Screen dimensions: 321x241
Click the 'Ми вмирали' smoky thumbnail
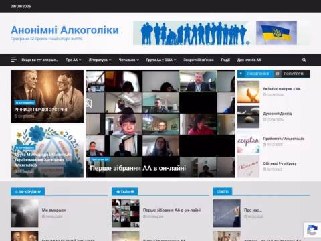(x=25, y=213)
